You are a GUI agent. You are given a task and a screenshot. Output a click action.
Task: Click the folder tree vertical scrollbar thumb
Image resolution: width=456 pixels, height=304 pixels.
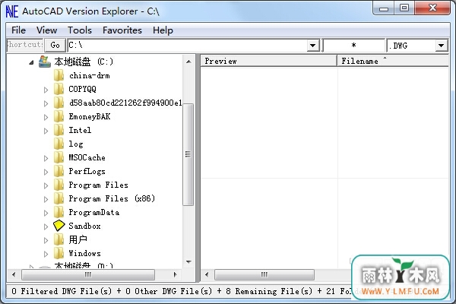coord(188,154)
